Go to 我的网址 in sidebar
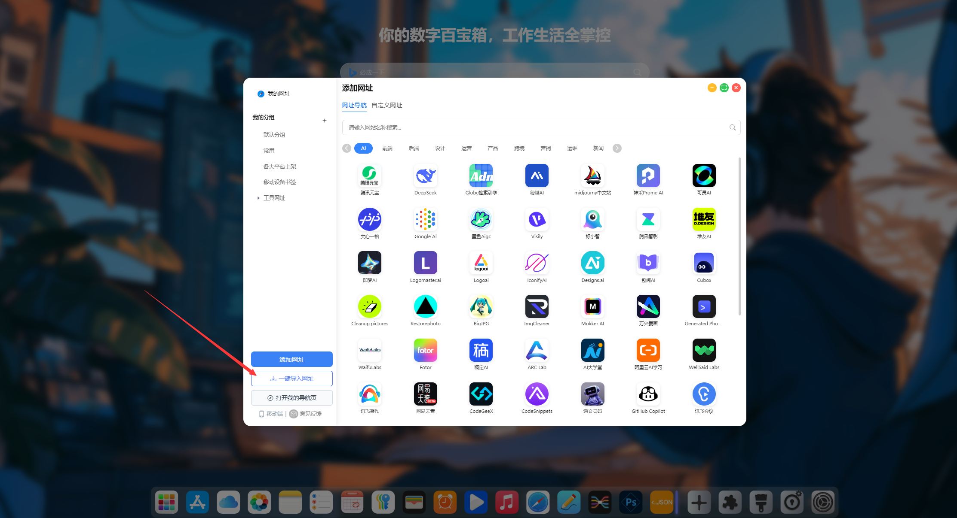 click(x=273, y=94)
